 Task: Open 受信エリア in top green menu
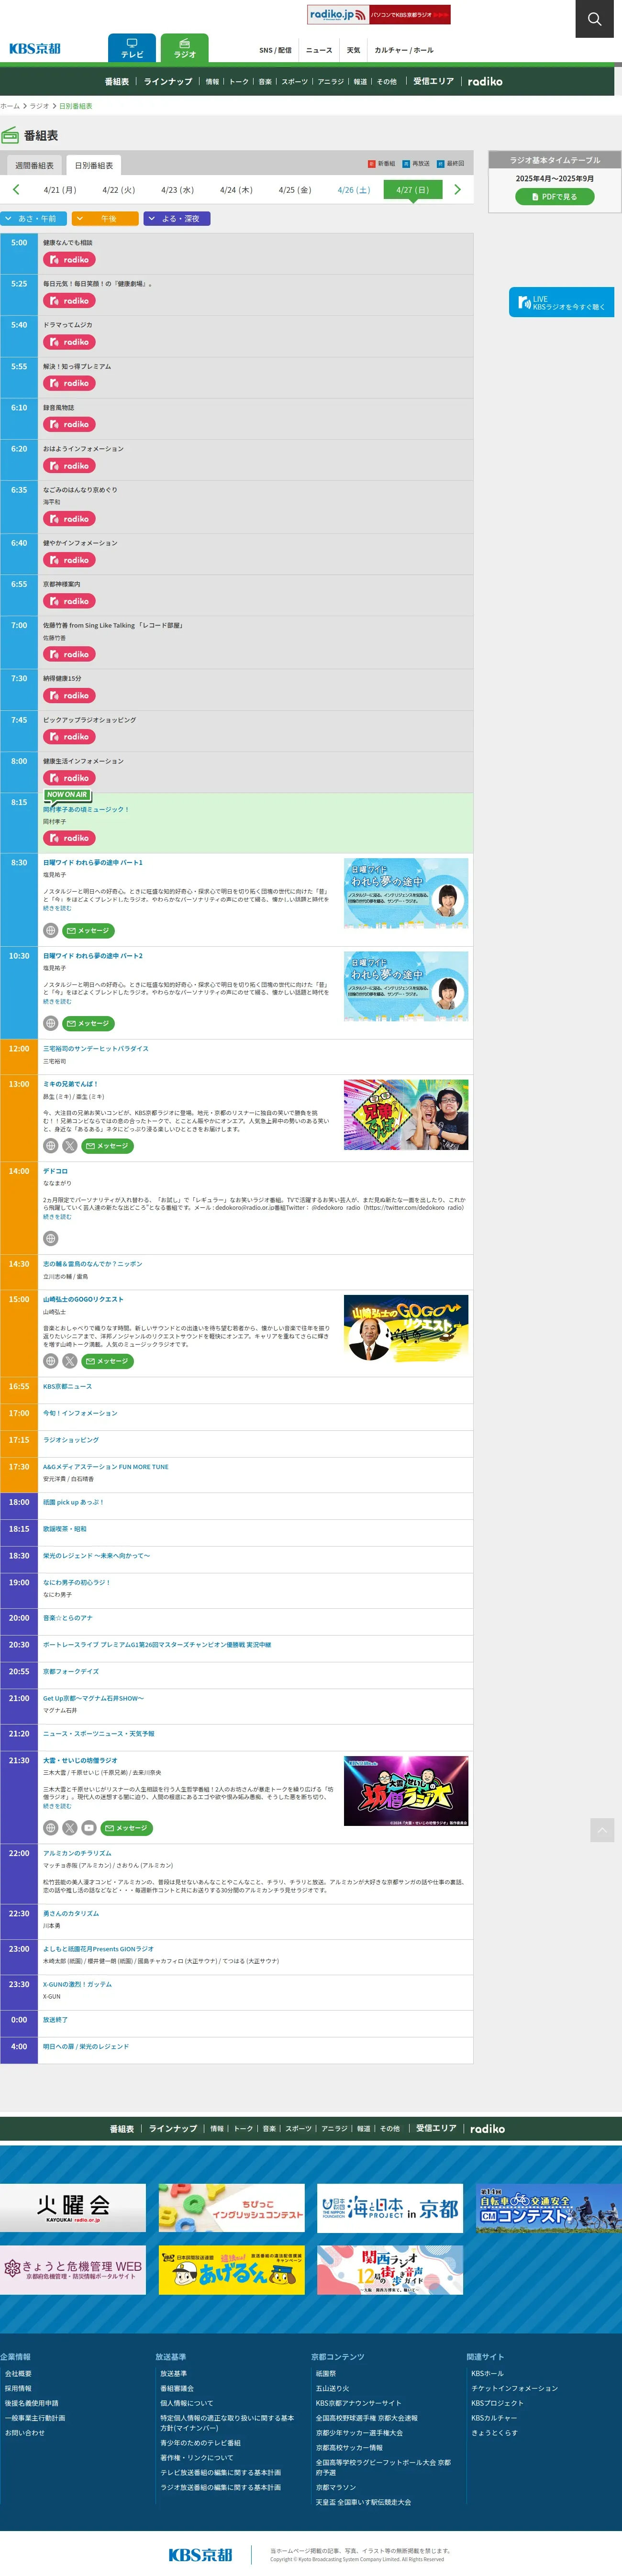pyautogui.click(x=433, y=81)
